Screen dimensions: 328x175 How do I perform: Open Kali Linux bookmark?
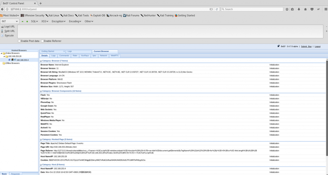point(53,15)
